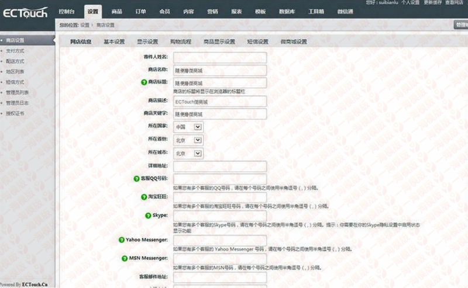
Task: Open 配送方式 in the sidebar
Action: [15, 61]
